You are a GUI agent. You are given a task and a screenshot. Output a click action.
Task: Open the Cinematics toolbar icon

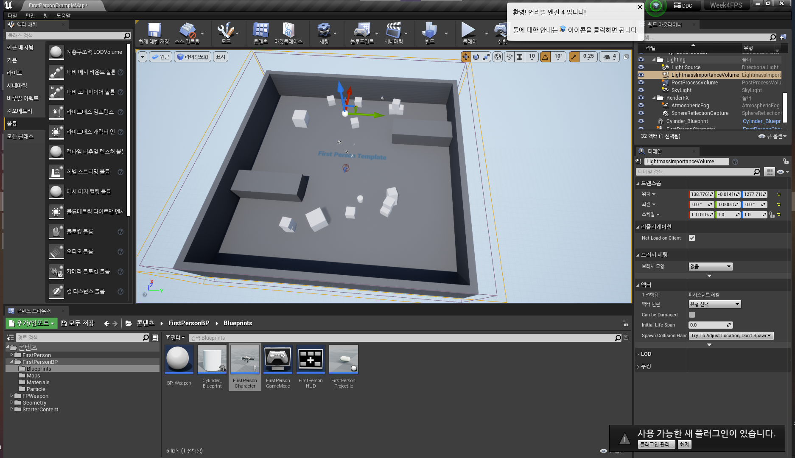(394, 33)
